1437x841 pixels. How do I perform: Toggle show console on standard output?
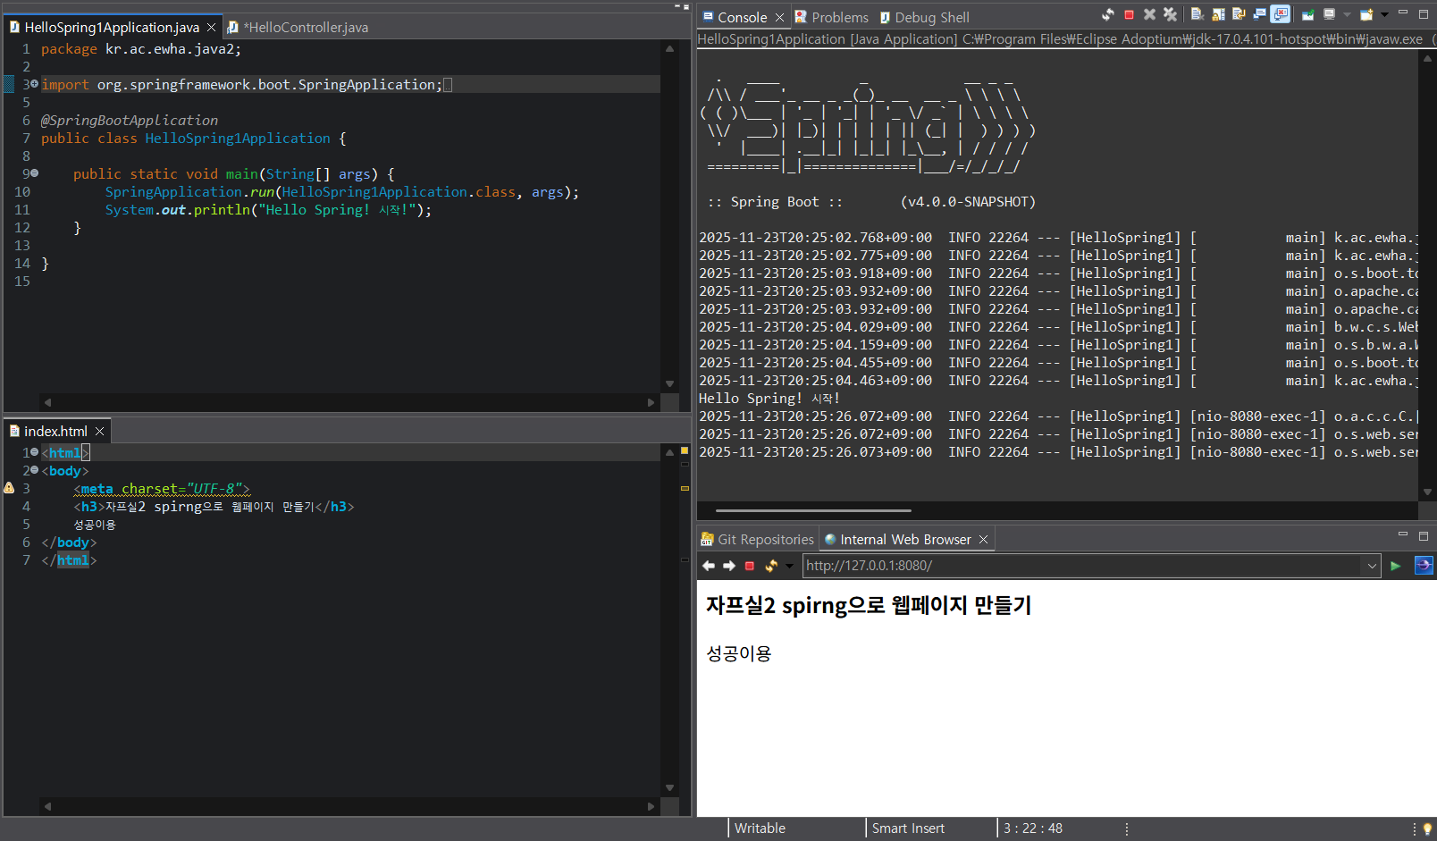coord(1259,14)
